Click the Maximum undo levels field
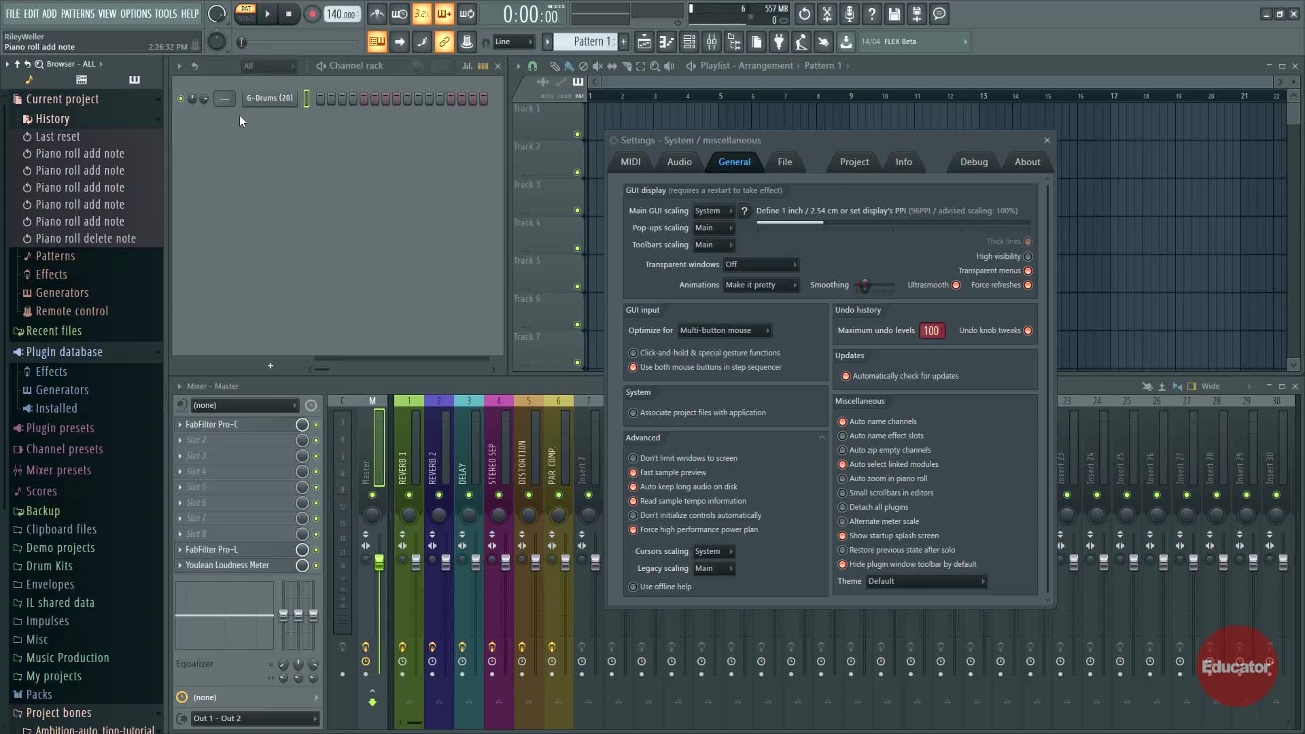This screenshot has width=1305, height=734. coord(930,331)
